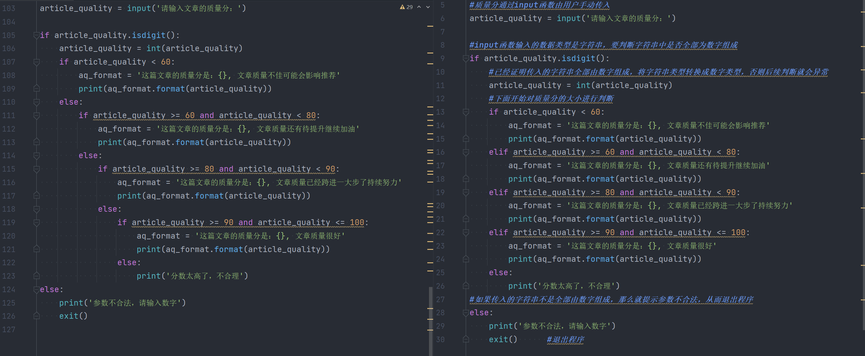
Task: Collapse the fold at left line 105
Action: 36,35
